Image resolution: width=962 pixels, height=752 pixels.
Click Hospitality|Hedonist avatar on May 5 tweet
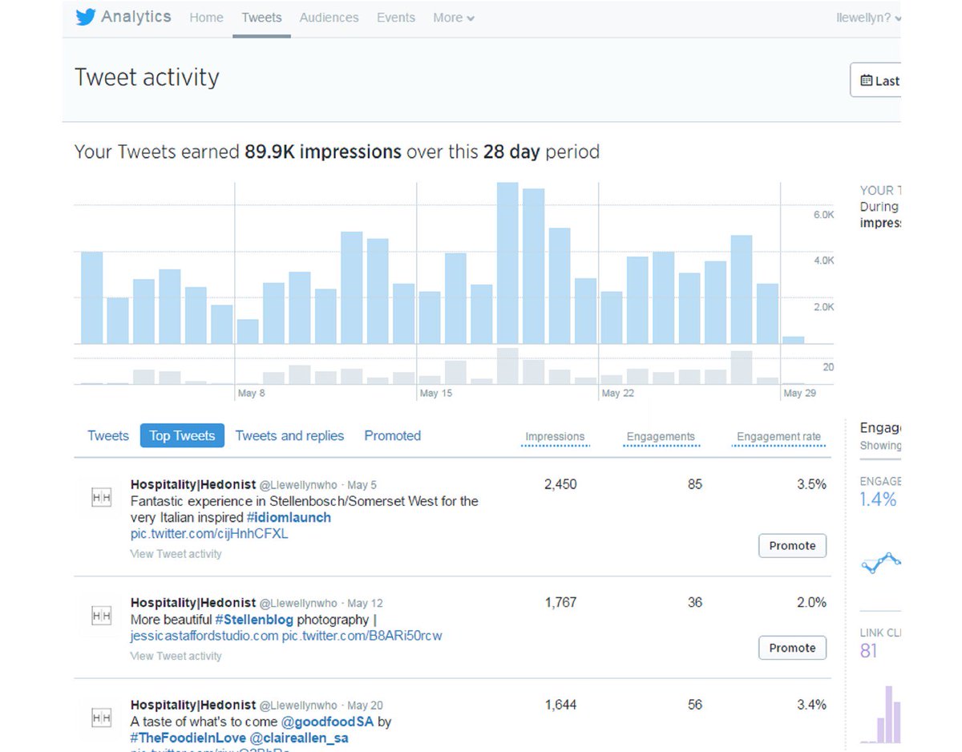pyautogui.click(x=102, y=498)
